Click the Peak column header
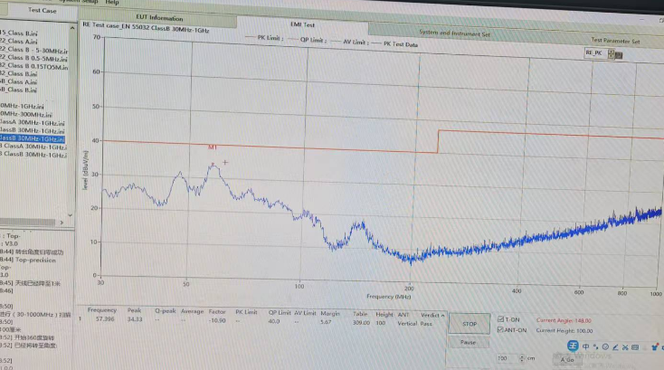This screenshot has height=370, width=664. 134,310
